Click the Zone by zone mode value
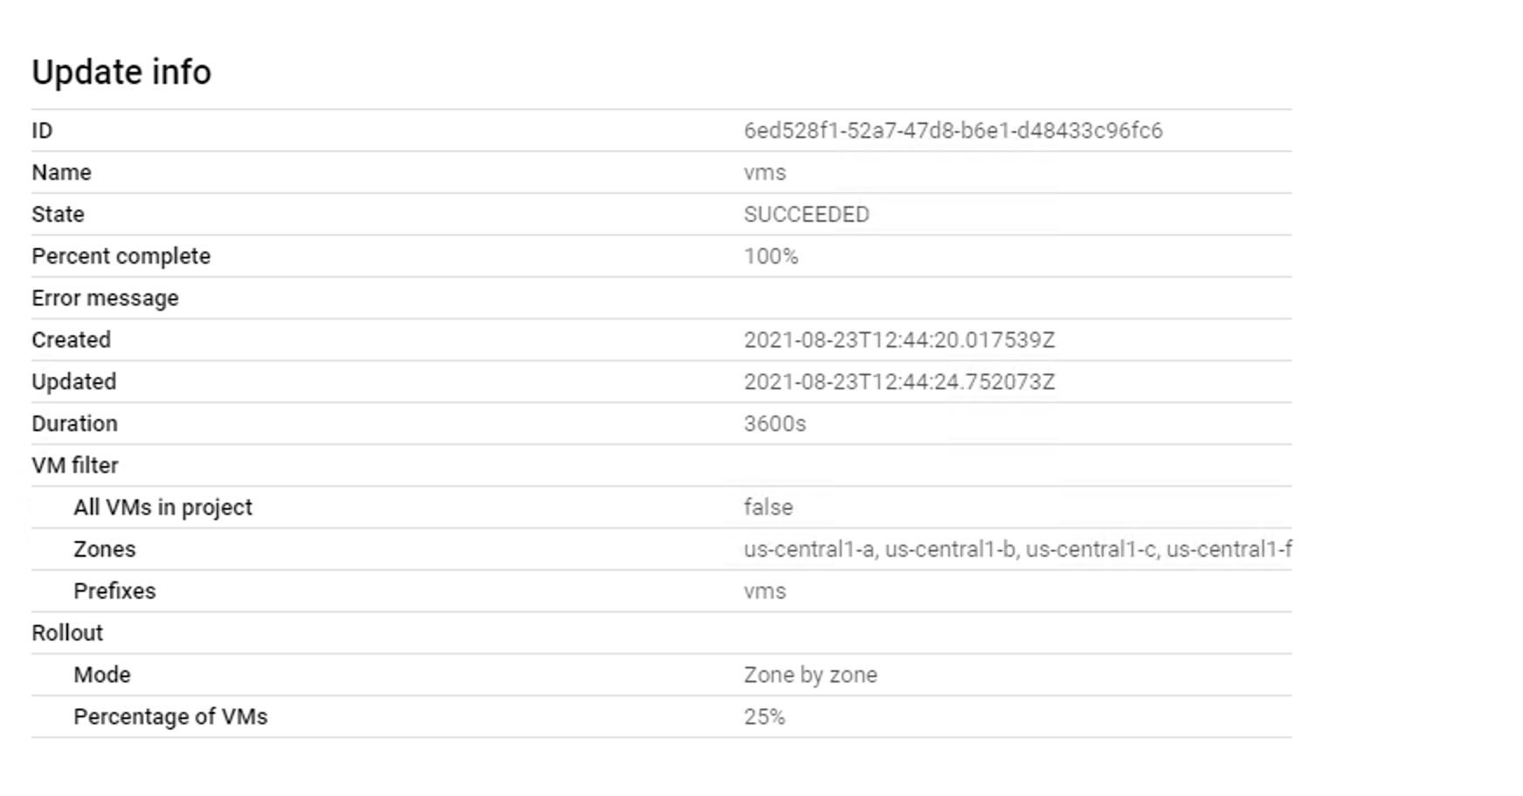 click(x=810, y=676)
